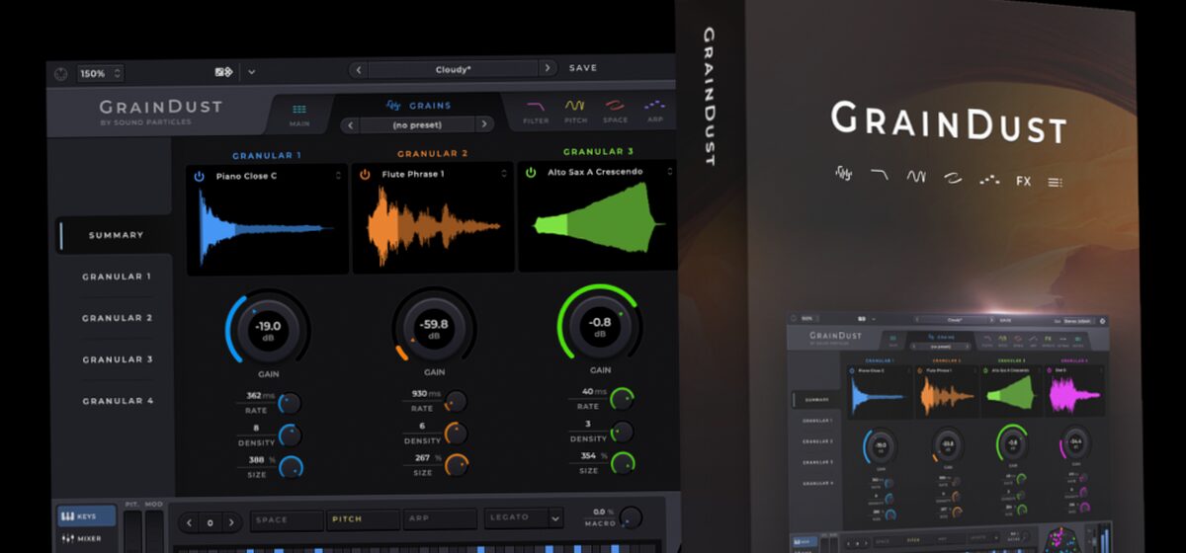Click the MOD wheel strip
Screen dimensions: 1186x553
point(154,529)
